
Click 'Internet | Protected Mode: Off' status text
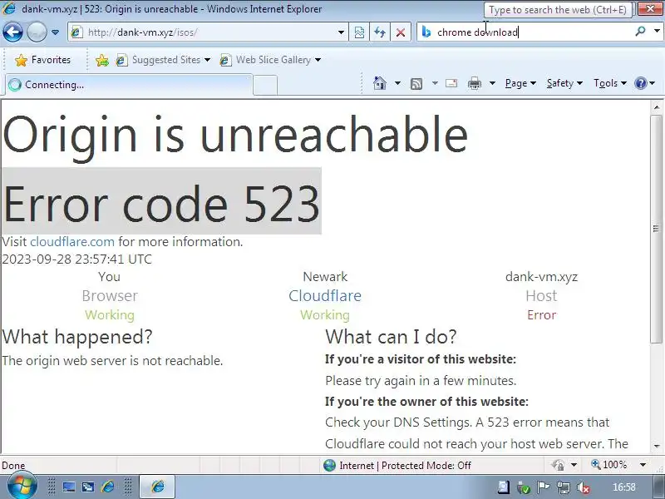point(405,466)
